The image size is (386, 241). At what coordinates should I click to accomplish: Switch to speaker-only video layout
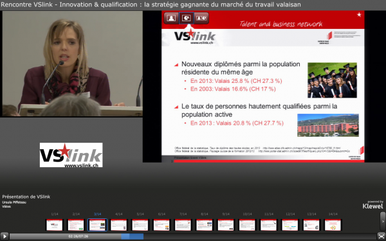(171, 18)
